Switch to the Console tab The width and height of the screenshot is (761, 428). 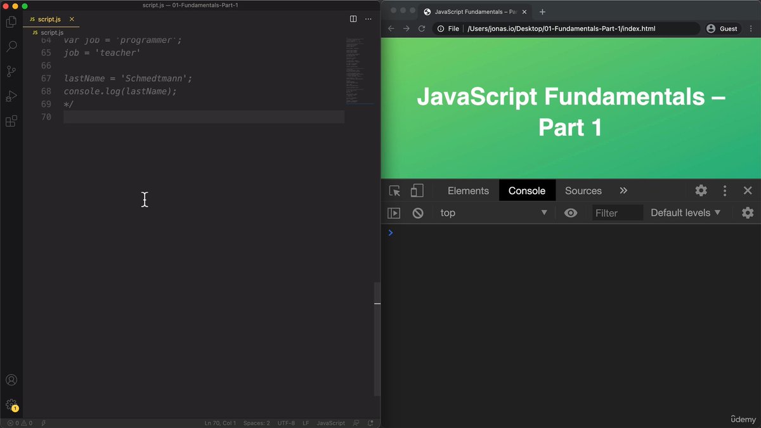(x=527, y=191)
